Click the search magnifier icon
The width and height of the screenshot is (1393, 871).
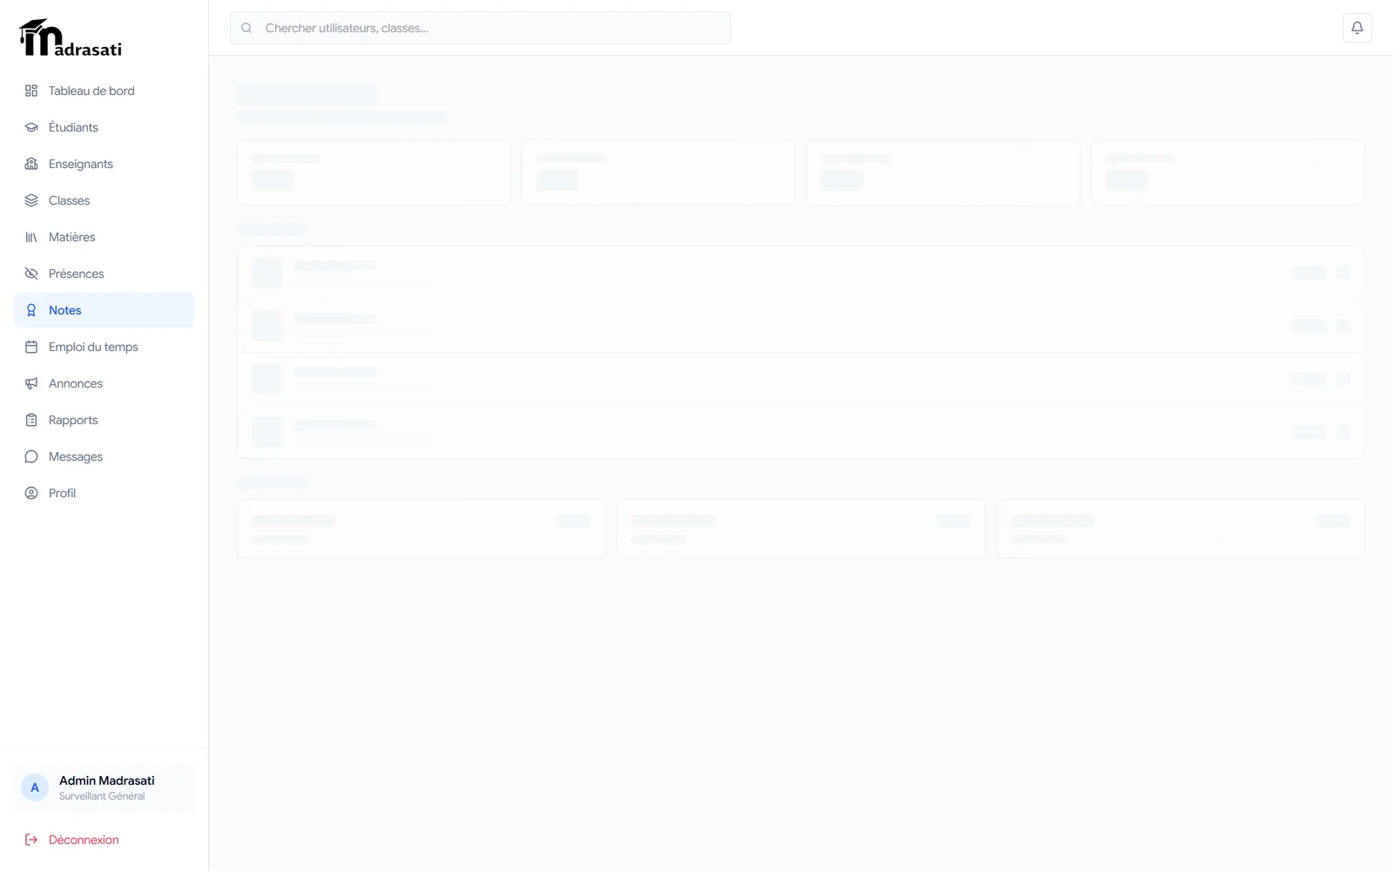246,28
